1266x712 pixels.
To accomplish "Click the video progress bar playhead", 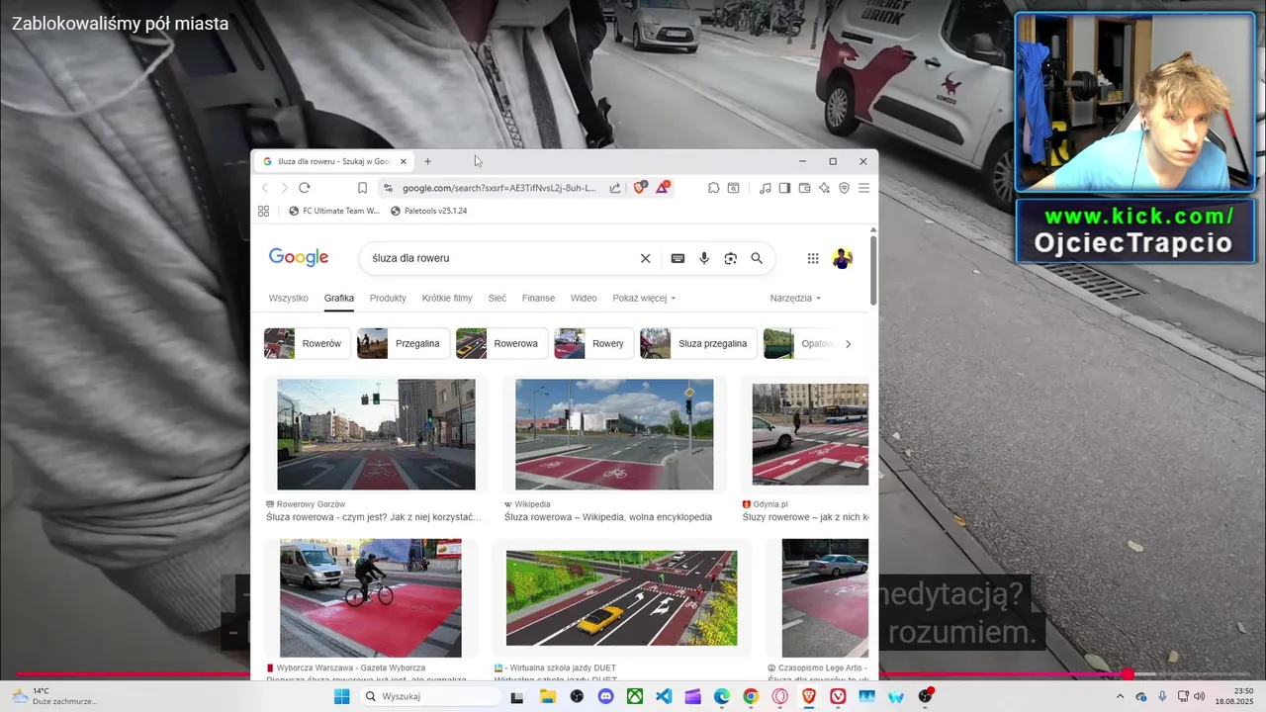I will [x=1127, y=673].
